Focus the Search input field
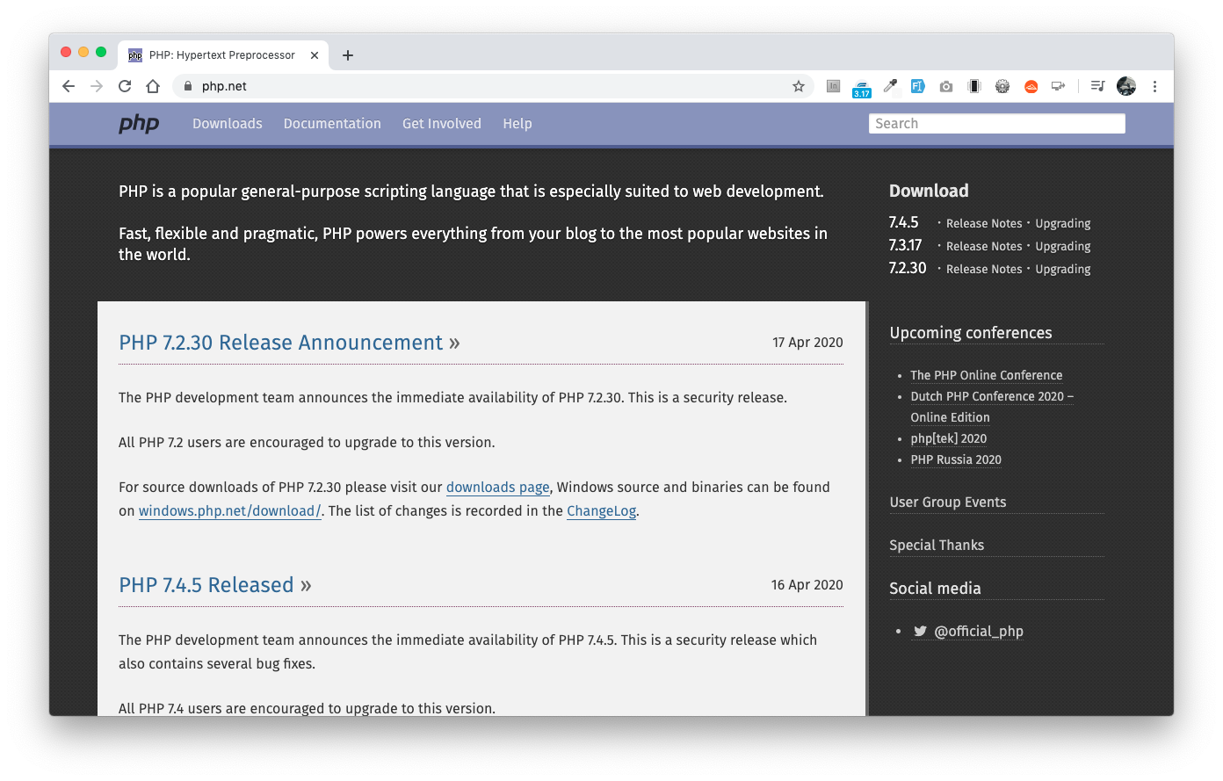 [x=997, y=124]
